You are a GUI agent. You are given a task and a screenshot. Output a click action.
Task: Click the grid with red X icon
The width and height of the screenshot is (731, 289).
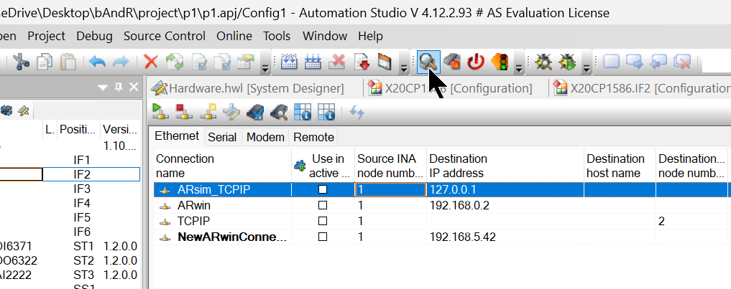click(337, 62)
